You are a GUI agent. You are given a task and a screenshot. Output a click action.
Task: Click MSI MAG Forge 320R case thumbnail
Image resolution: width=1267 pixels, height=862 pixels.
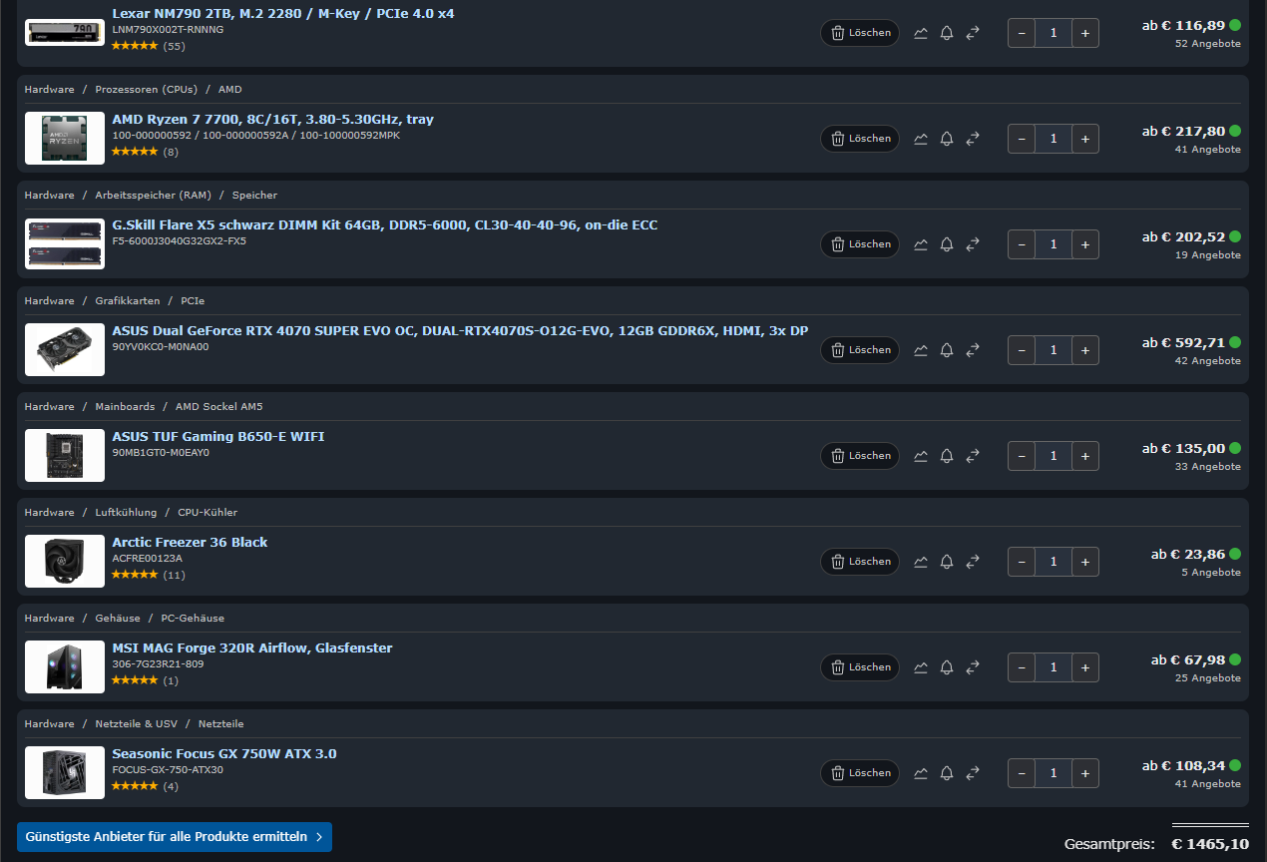click(x=65, y=666)
